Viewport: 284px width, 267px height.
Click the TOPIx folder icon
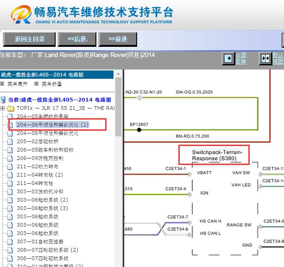click(x=11, y=108)
